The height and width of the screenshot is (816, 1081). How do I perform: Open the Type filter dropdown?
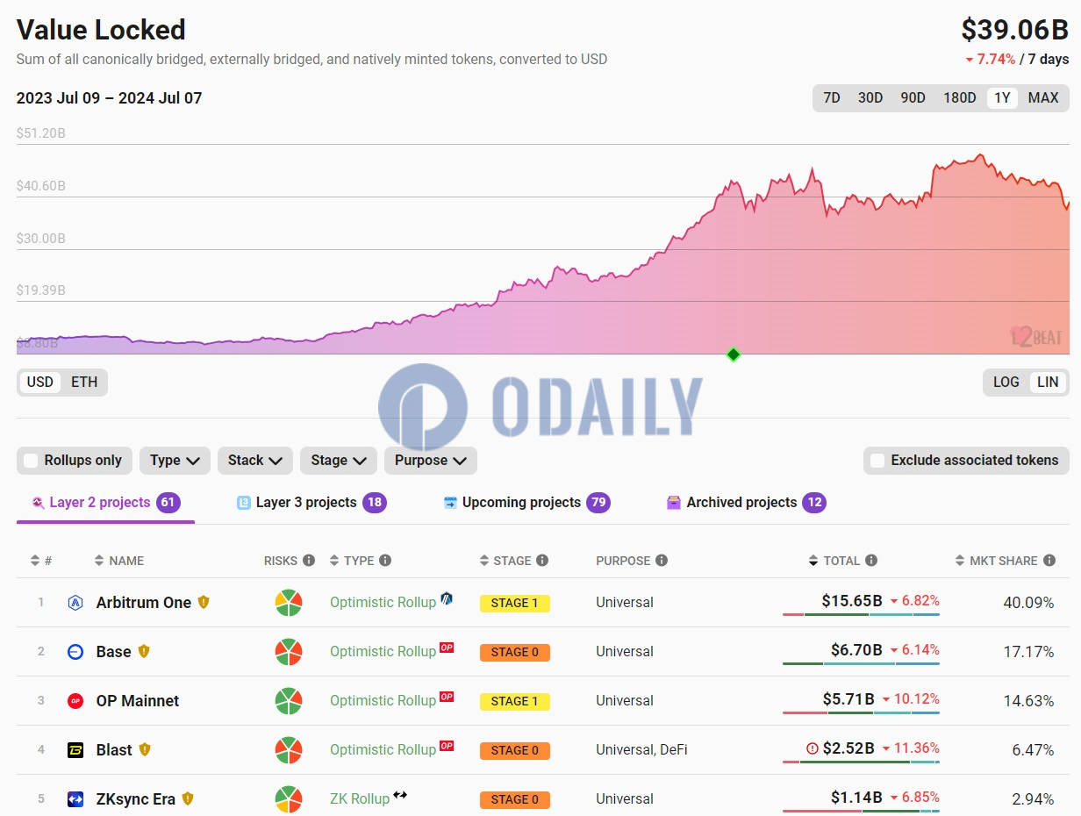point(175,461)
